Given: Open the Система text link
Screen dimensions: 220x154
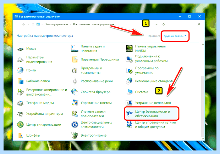Looking at the screenshot, I should (142, 92).
